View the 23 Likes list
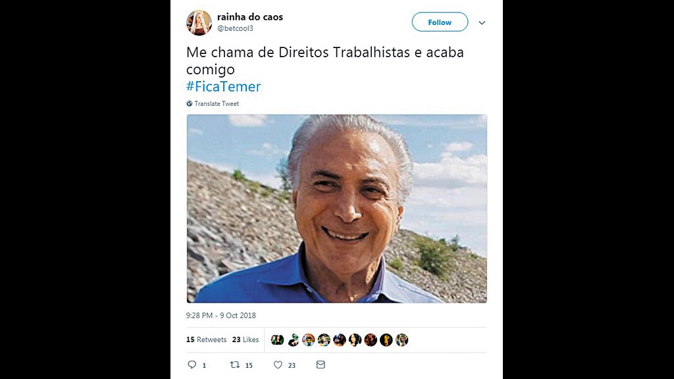Screen dimensions: 674x379 [246, 340]
